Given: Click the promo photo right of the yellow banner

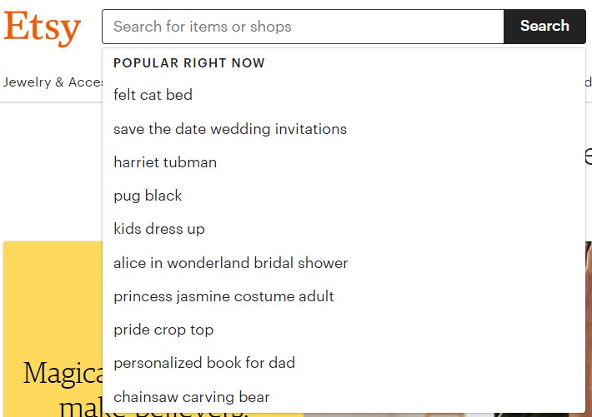Looking at the screenshot, I should pos(589,329).
